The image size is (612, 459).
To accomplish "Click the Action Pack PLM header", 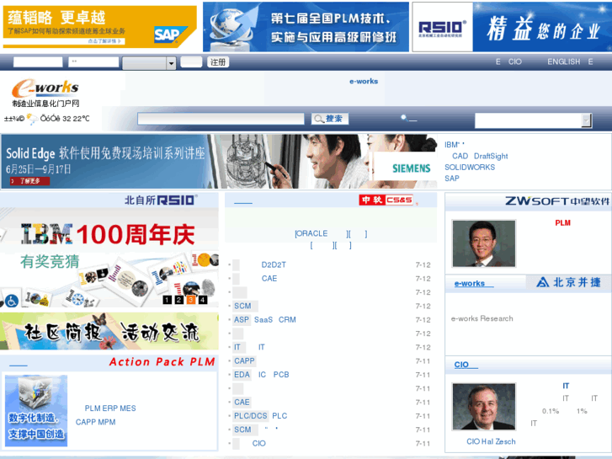I will click(162, 362).
